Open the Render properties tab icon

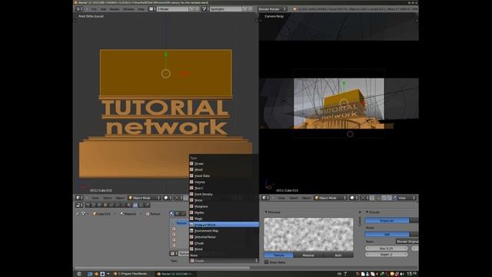pos(88,205)
